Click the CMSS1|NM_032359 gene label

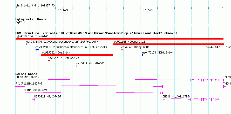point(27,77)
